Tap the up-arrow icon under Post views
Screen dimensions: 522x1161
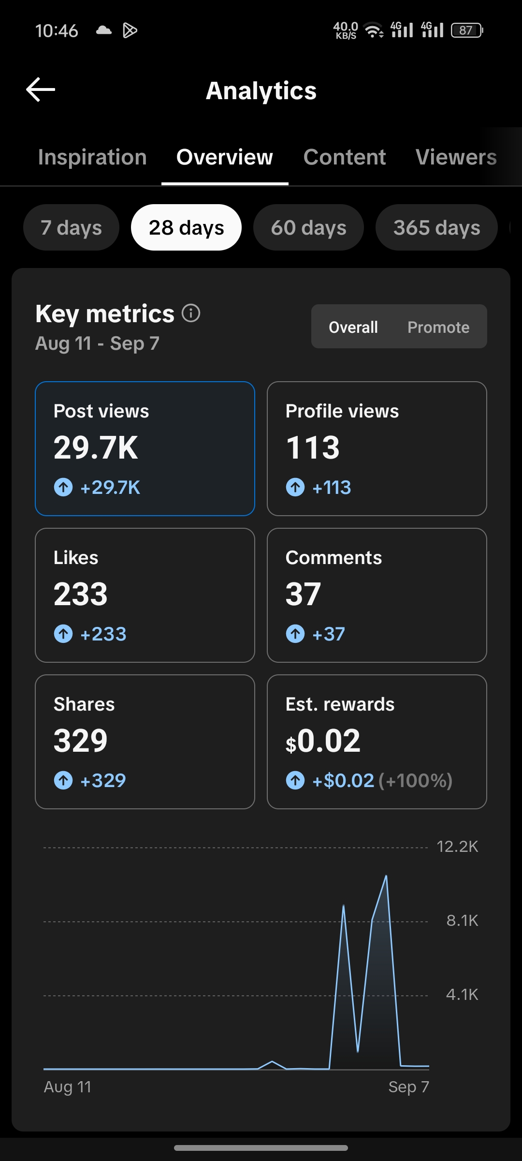(63, 487)
